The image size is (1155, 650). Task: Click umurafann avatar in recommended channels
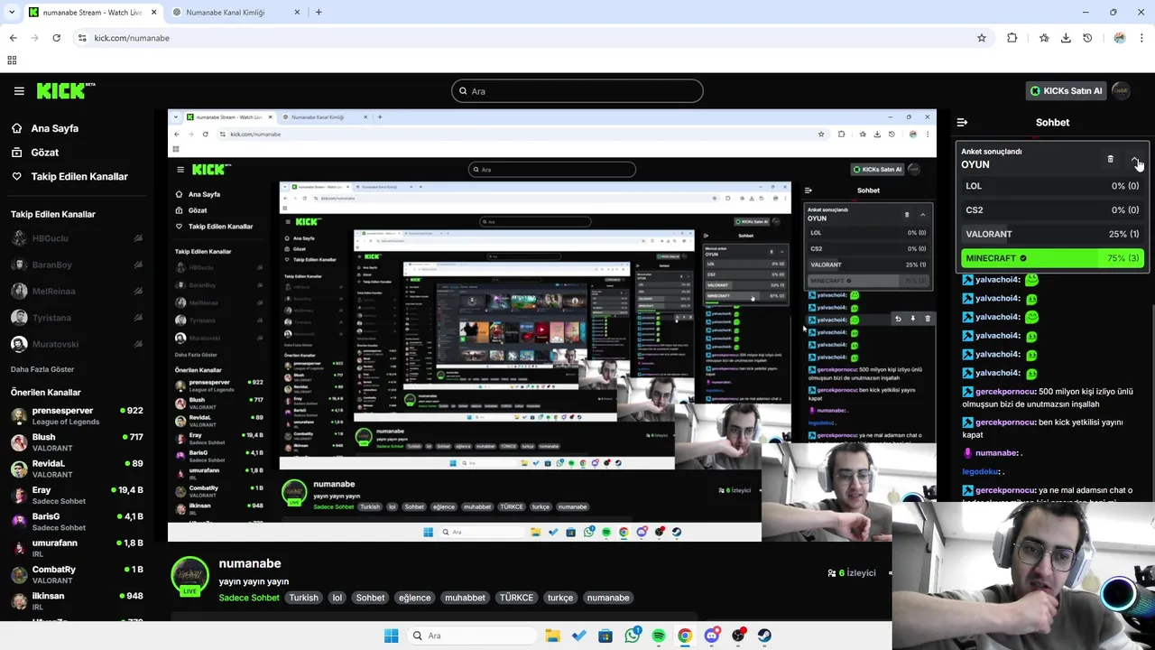(19, 547)
